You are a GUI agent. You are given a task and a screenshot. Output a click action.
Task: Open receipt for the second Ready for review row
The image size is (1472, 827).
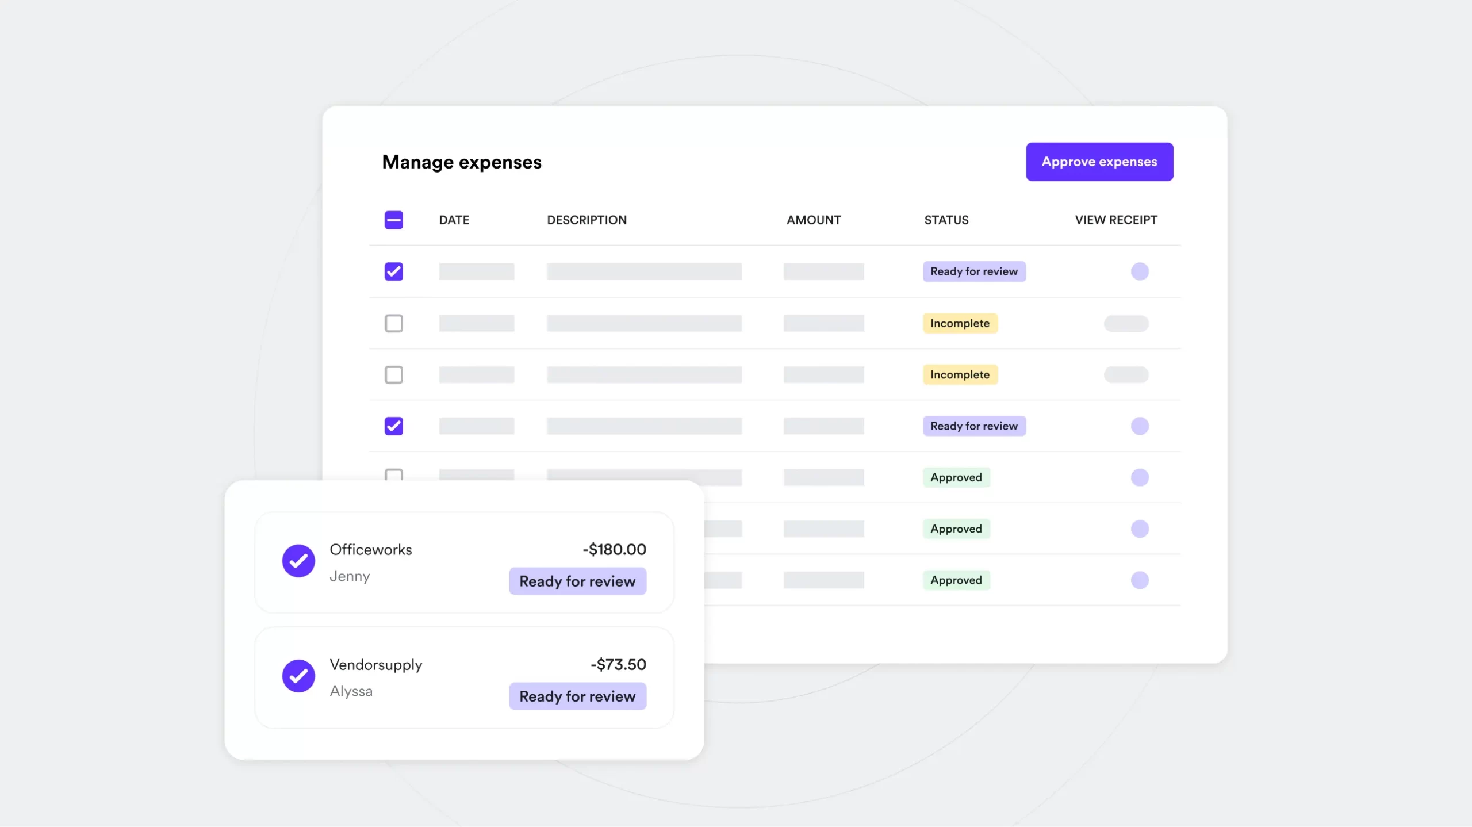pyautogui.click(x=1141, y=426)
